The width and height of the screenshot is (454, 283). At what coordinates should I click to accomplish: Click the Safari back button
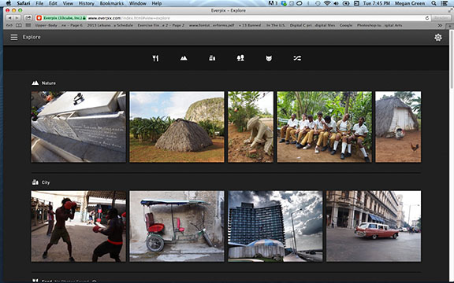[x=9, y=18]
